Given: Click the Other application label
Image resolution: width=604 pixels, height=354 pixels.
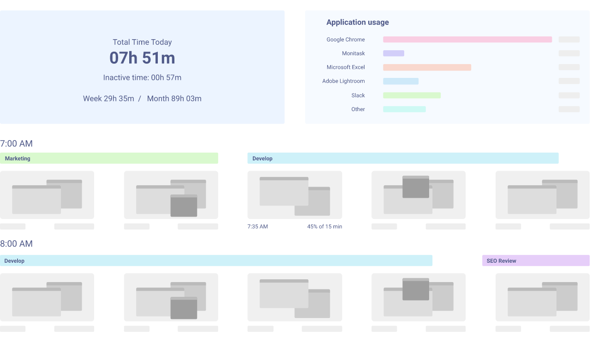Looking at the screenshot, I should click(358, 109).
